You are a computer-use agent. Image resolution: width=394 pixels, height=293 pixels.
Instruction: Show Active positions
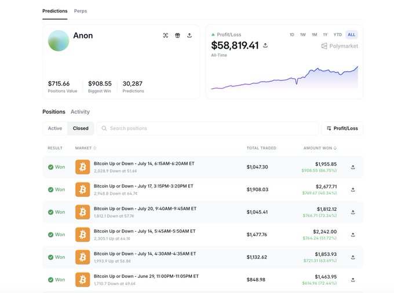click(x=55, y=129)
